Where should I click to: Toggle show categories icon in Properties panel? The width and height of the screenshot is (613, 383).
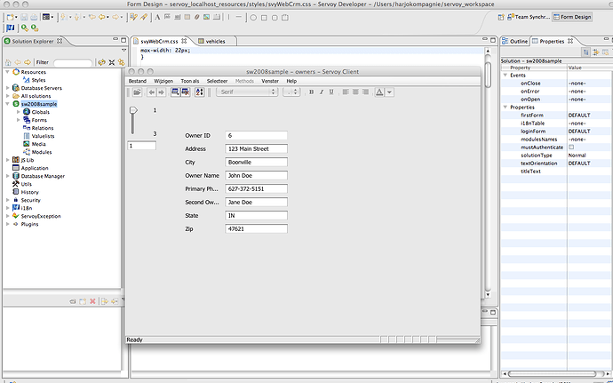585,52
